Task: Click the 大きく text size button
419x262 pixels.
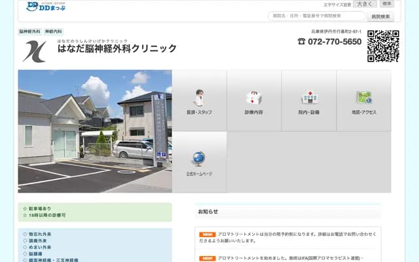Action: [365, 4]
